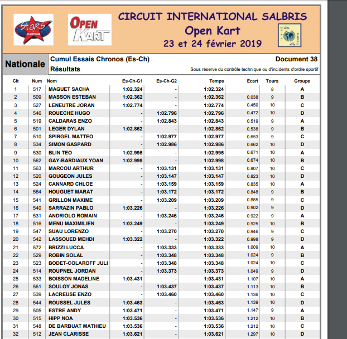Click the Groupe column header

(302, 81)
